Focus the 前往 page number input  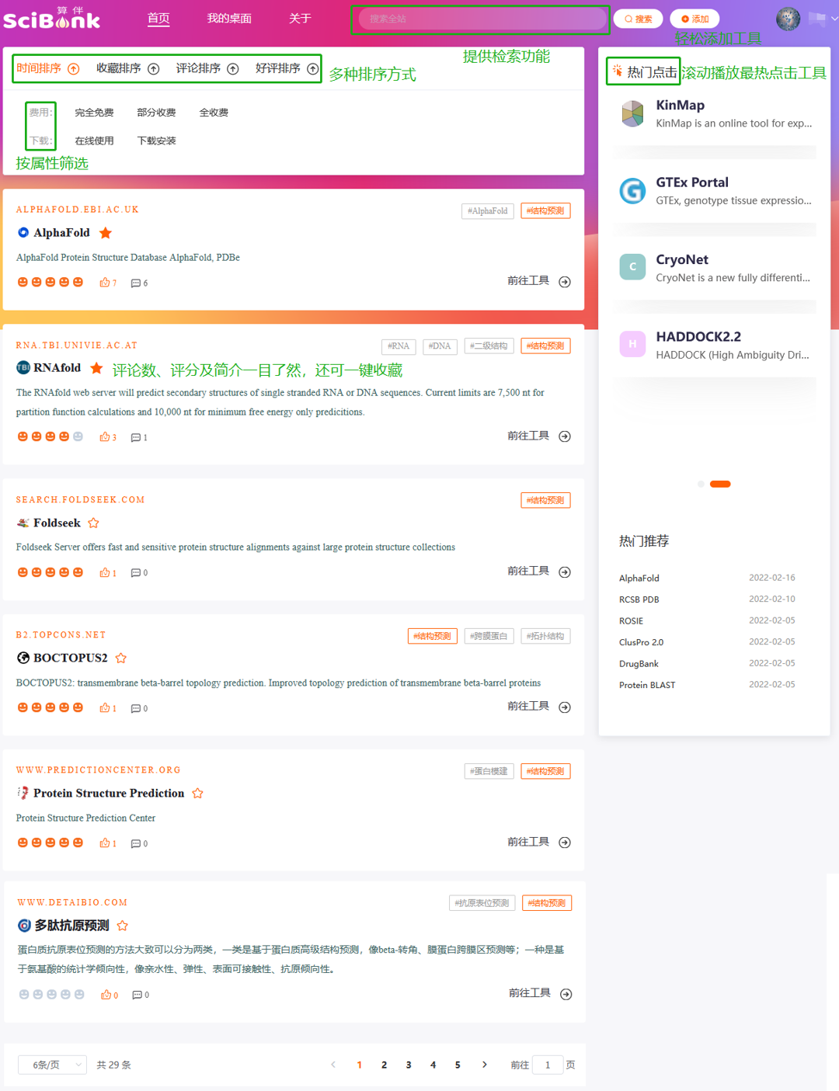coord(548,1065)
